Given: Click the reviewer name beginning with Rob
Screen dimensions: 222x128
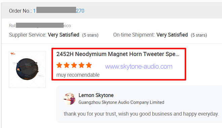Looking at the screenshot, I should [40, 25].
